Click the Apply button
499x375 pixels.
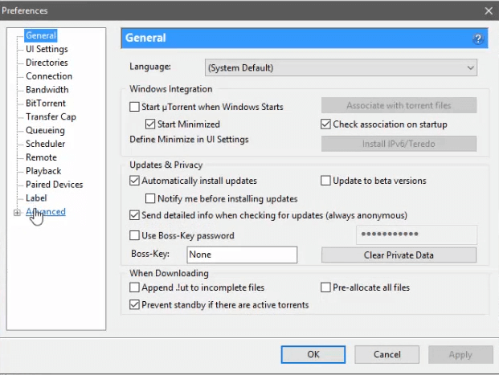click(x=460, y=354)
